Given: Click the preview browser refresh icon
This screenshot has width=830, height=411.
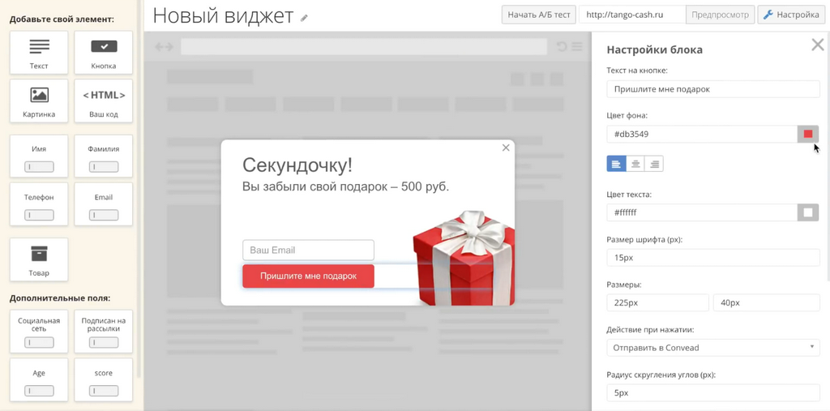Looking at the screenshot, I should (x=562, y=46).
